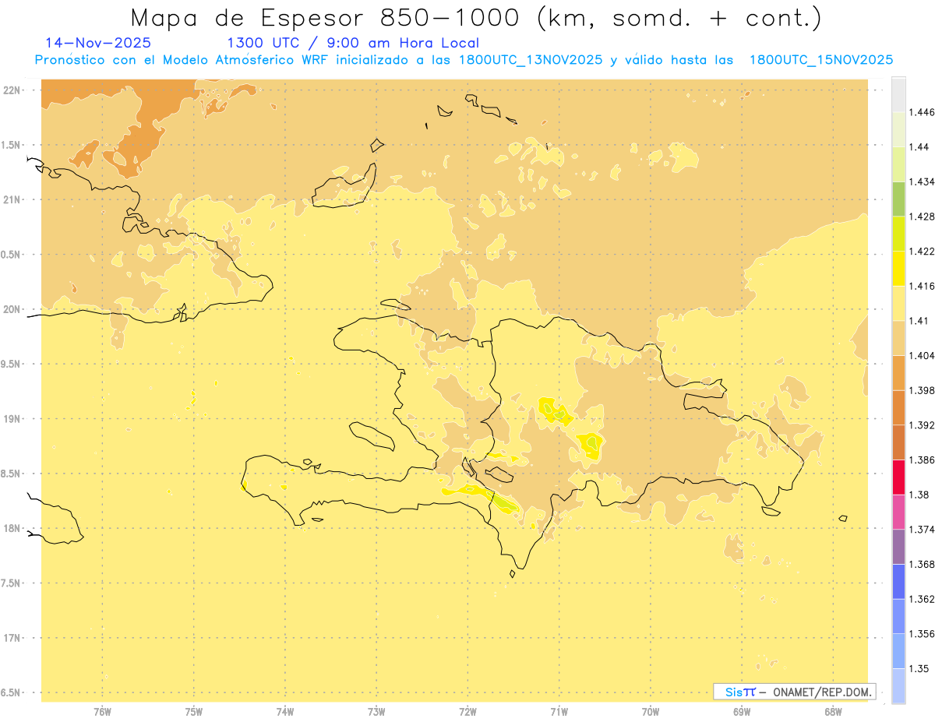Image resolution: width=935 pixels, height=722 pixels.
Task: Click the '1.428' colorbar value
Action: [x=923, y=217]
